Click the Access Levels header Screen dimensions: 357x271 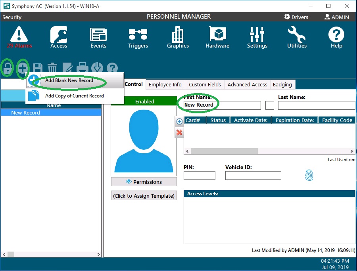click(269, 194)
